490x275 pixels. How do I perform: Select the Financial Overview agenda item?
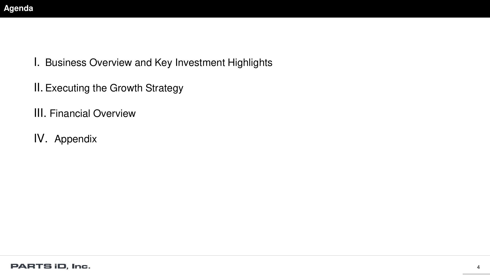pyautogui.click(x=92, y=114)
